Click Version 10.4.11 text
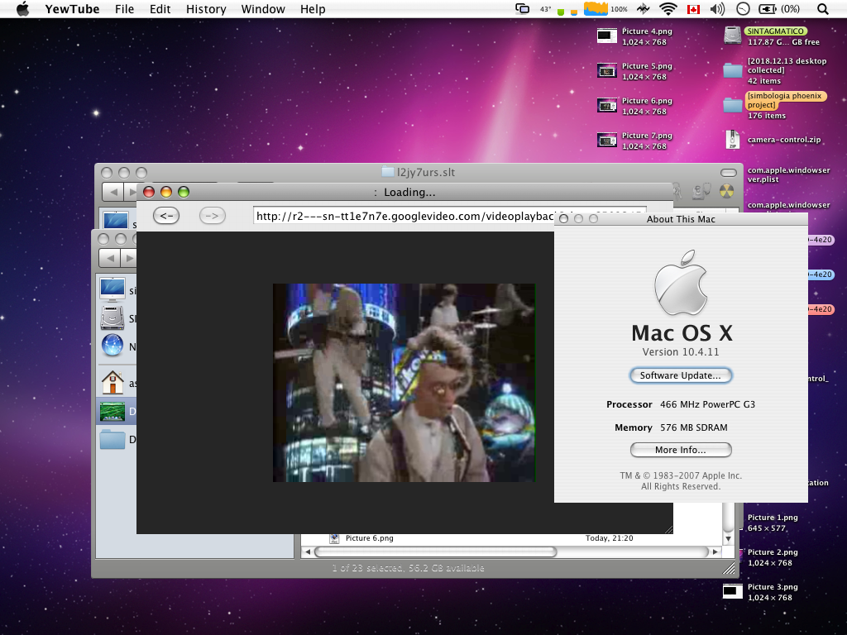Viewport: 847px width, 635px height. click(x=681, y=352)
